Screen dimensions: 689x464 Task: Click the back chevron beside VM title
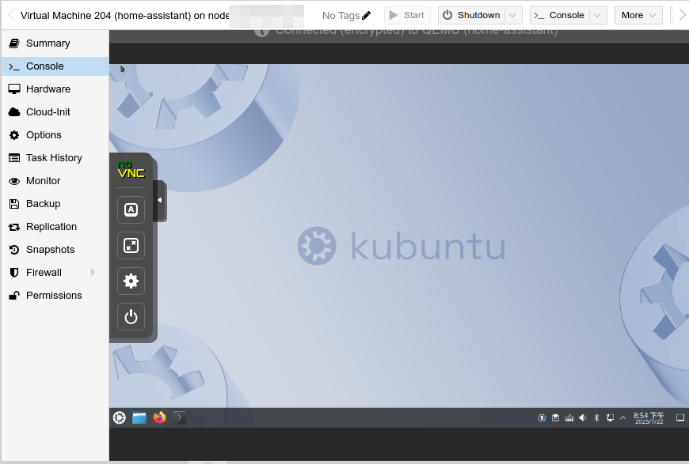(11, 15)
